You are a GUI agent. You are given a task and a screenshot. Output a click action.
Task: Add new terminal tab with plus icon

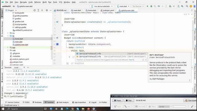(x=24, y=68)
